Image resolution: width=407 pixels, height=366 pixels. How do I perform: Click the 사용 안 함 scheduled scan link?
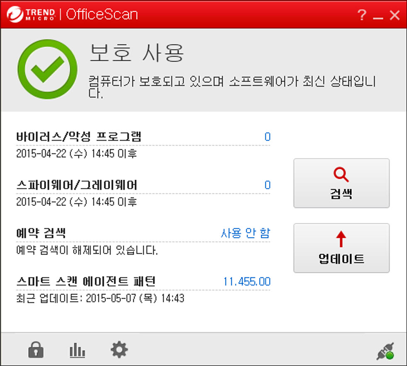click(x=245, y=233)
